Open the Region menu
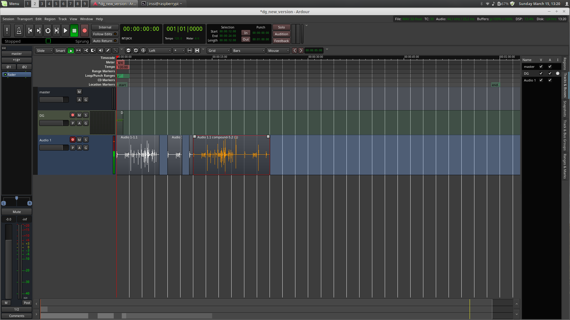The width and height of the screenshot is (570, 320). pyautogui.click(x=50, y=19)
